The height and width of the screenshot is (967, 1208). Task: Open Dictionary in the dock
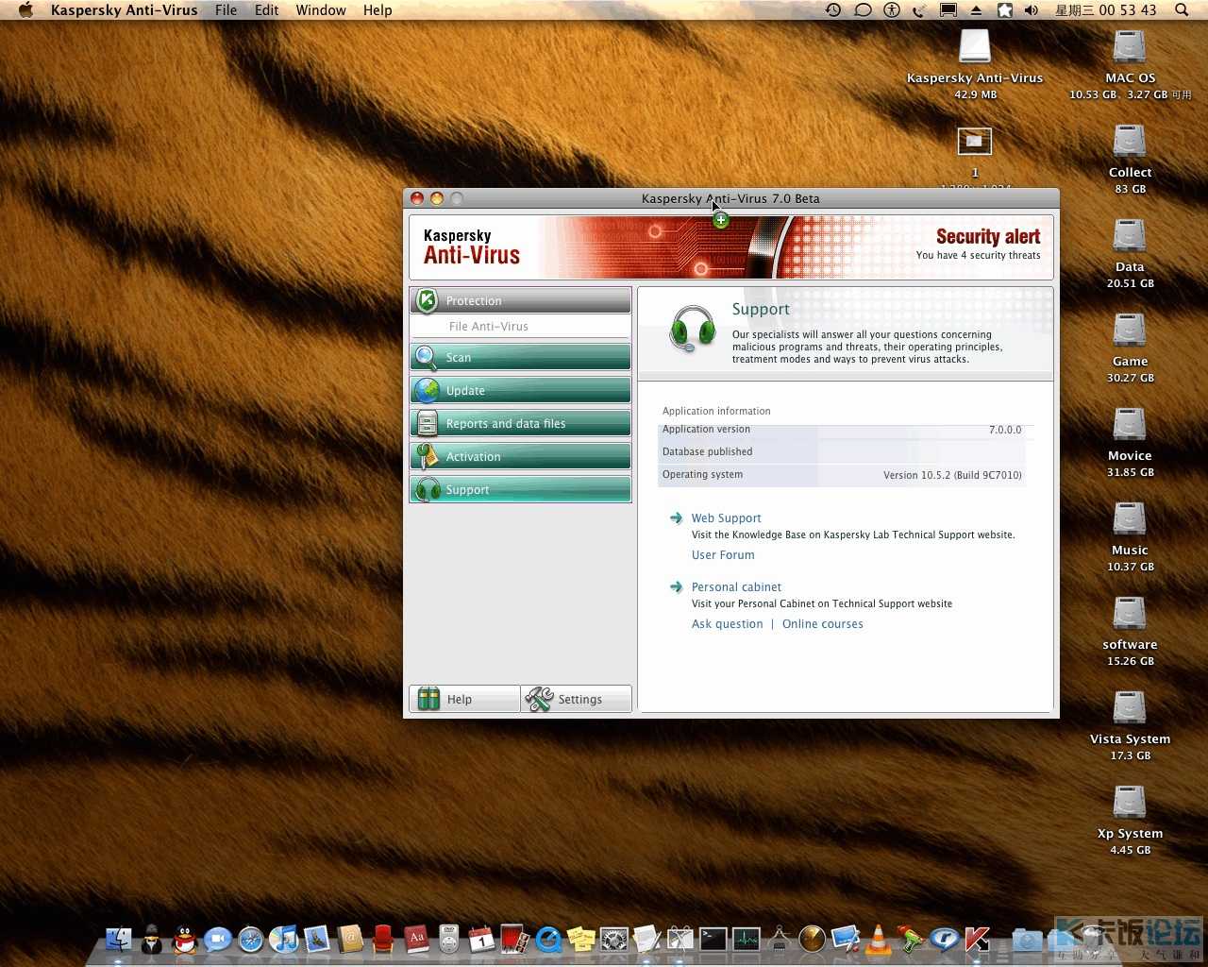pyautogui.click(x=416, y=939)
